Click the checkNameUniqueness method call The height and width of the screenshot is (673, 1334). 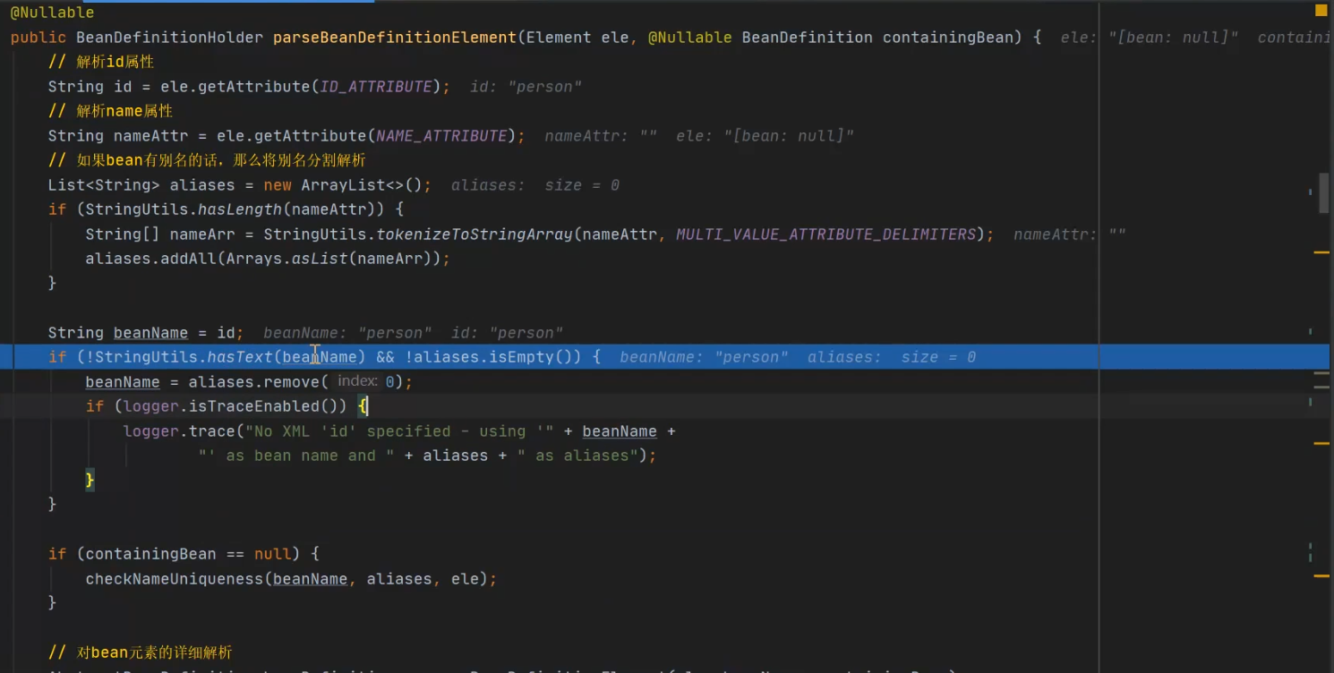point(175,579)
